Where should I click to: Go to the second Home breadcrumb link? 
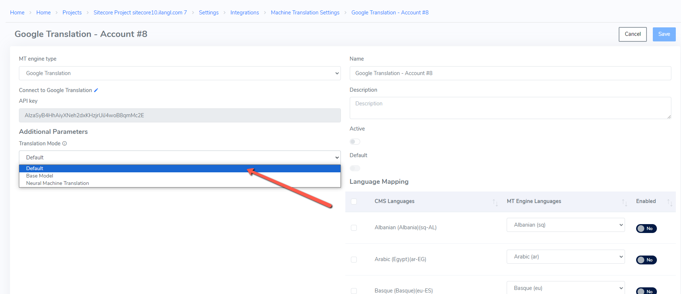pyautogui.click(x=43, y=13)
